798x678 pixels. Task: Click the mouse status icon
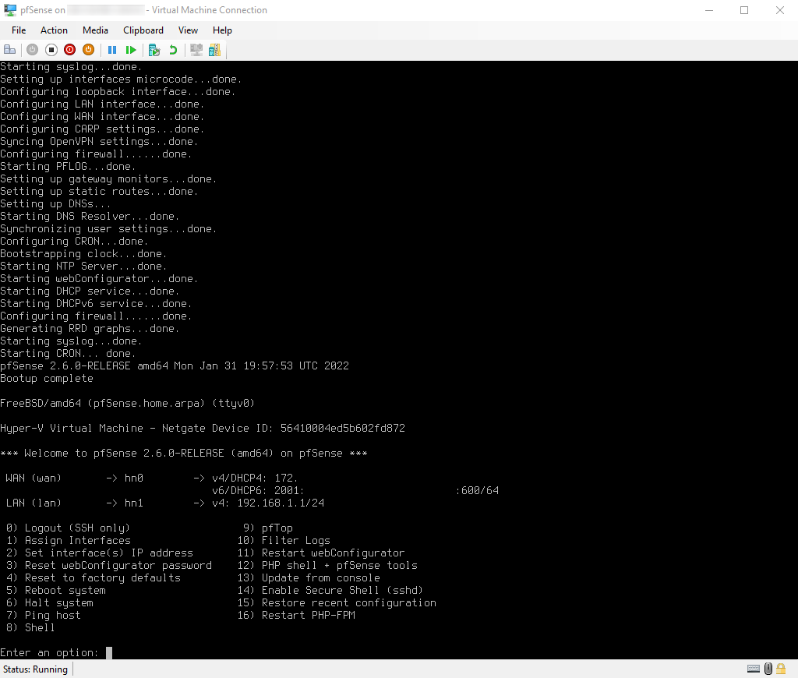coord(768,669)
